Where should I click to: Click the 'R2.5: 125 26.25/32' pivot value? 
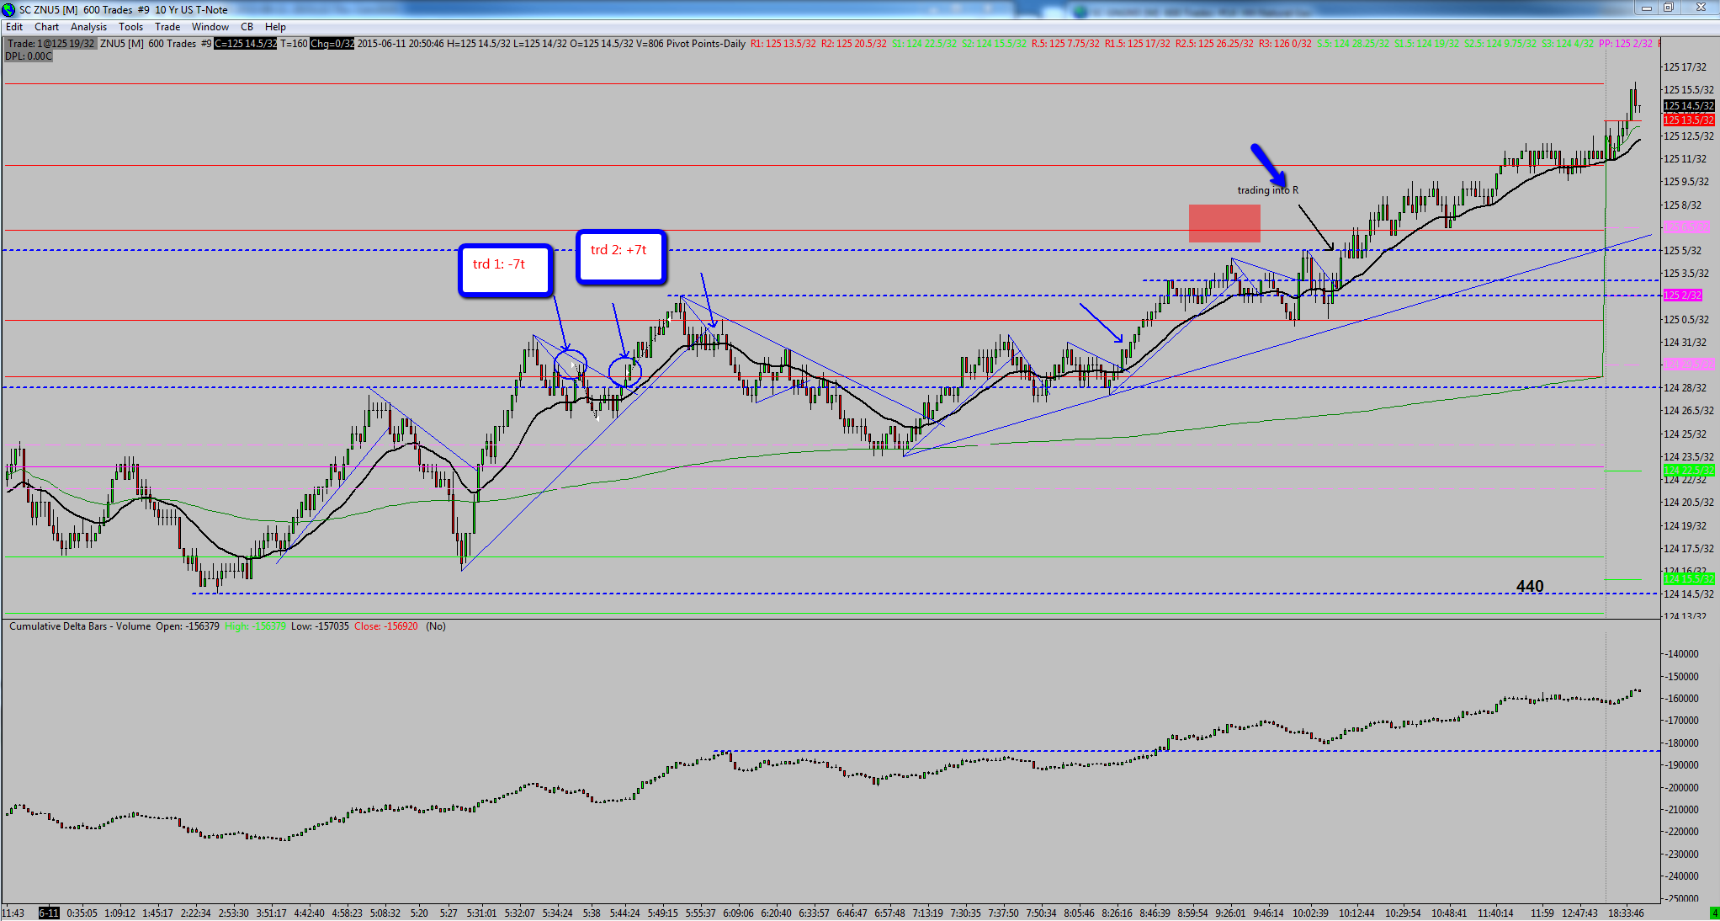pyautogui.click(x=1214, y=44)
